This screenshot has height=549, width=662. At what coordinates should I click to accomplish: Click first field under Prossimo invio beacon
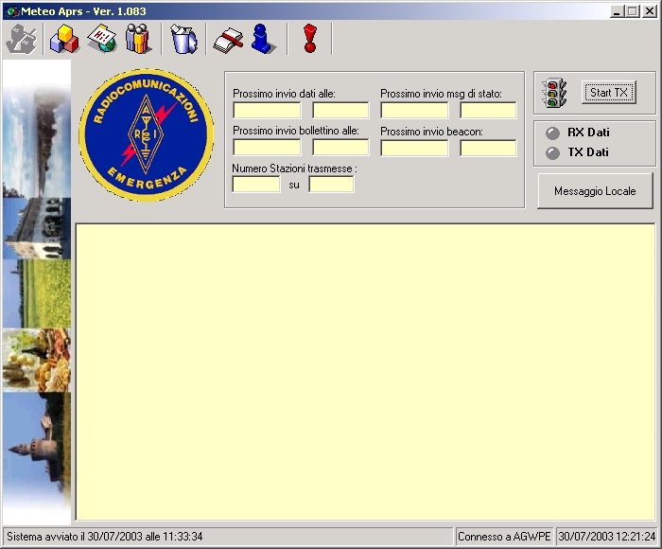[x=414, y=149]
